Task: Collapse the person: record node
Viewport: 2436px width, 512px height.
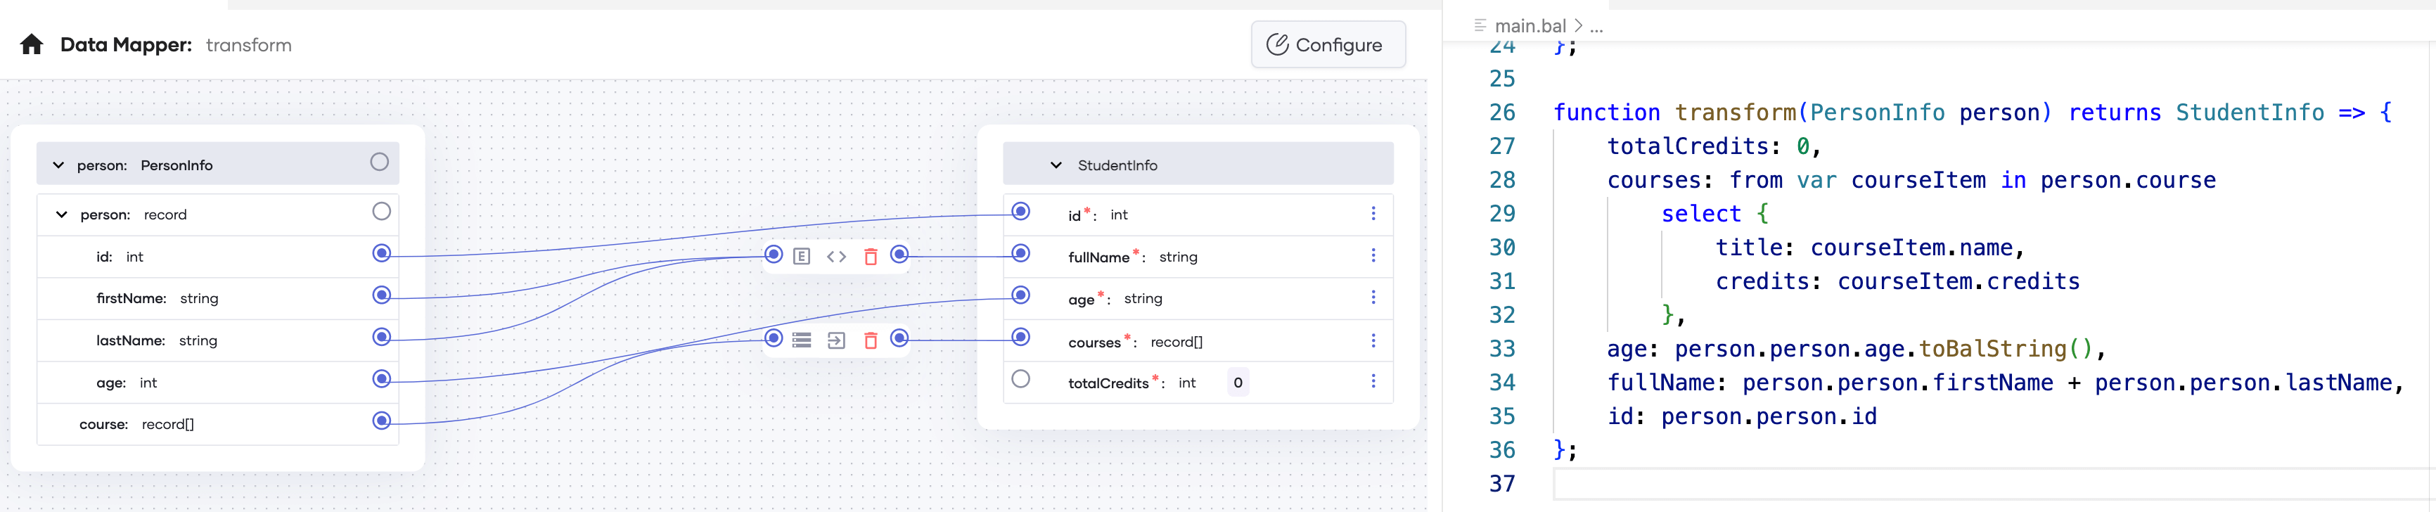Action: [x=61, y=215]
